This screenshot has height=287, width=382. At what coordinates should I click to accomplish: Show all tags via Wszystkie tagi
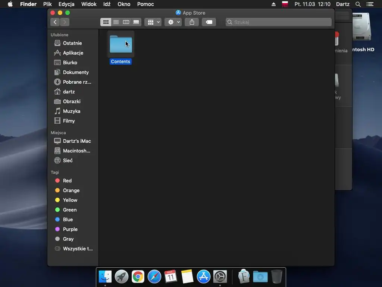tap(78, 249)
